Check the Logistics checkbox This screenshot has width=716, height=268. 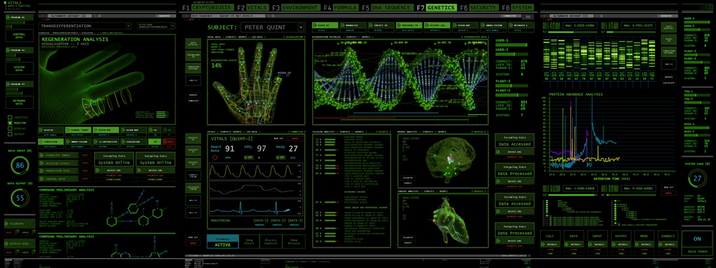coord(10,118)
